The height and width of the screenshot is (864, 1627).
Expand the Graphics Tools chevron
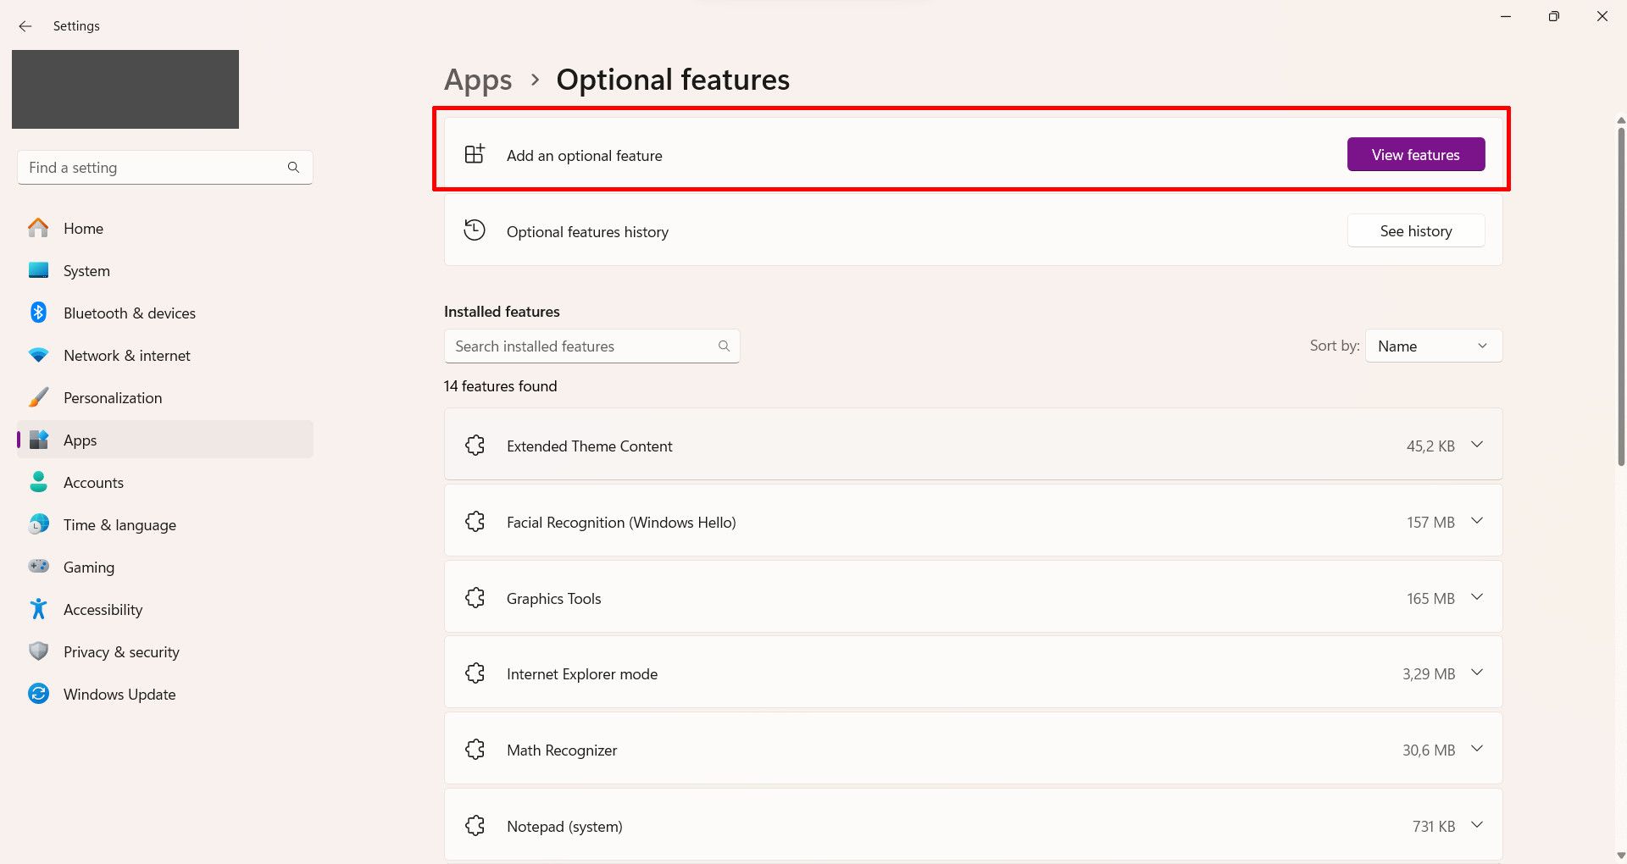(1477, 597)
